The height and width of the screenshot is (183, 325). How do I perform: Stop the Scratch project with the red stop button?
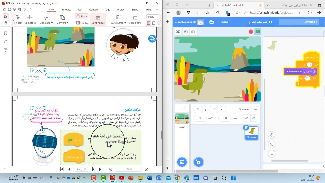click(251, 32)
